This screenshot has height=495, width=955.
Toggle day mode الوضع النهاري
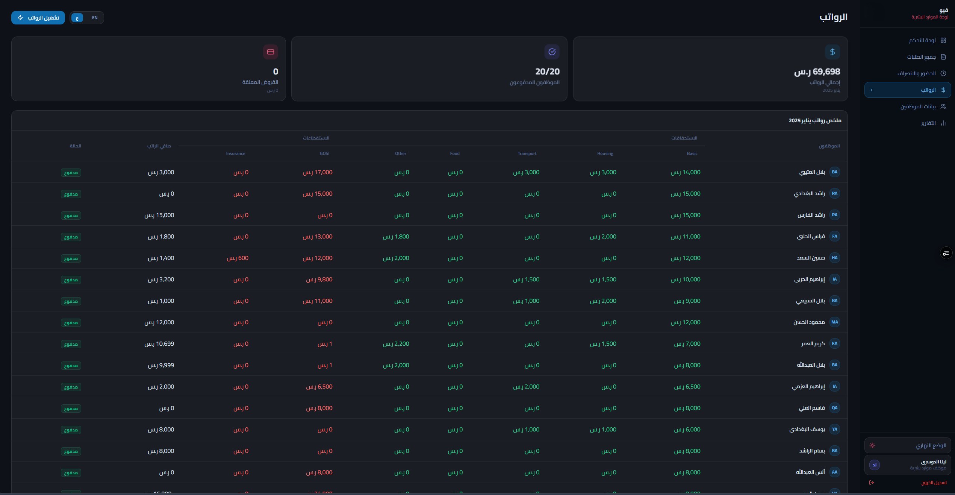[x=908, y=445]
